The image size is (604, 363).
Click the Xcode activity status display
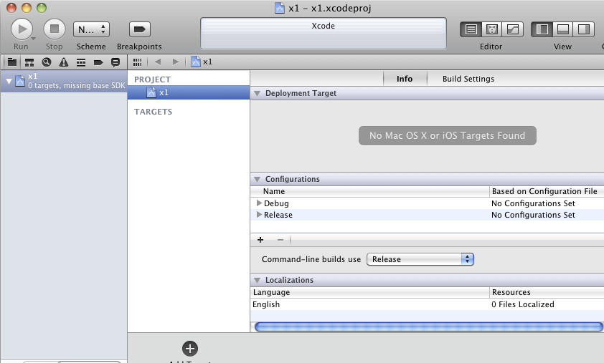click(324, 34)
